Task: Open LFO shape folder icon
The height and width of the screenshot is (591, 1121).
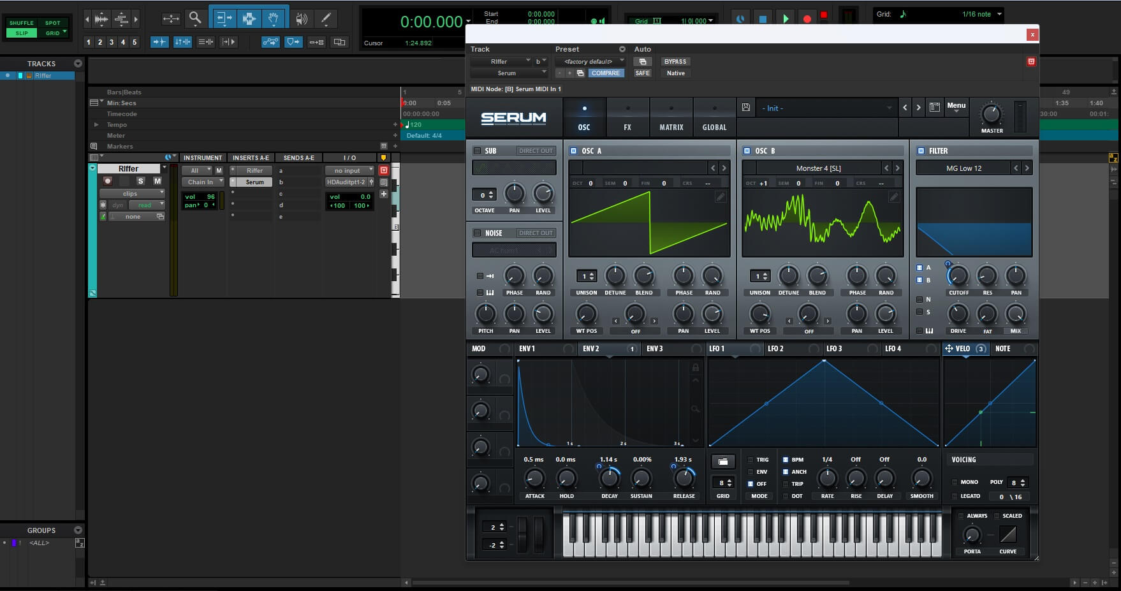Action: point(723,462)
